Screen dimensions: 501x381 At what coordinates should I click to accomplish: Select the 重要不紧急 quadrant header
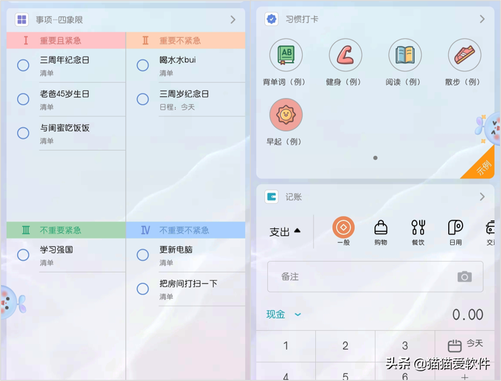185,40
